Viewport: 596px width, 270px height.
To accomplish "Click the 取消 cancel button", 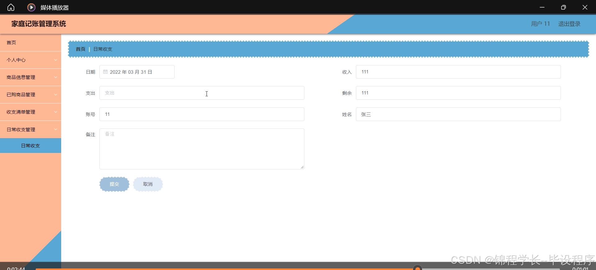I will pos(148,184).
